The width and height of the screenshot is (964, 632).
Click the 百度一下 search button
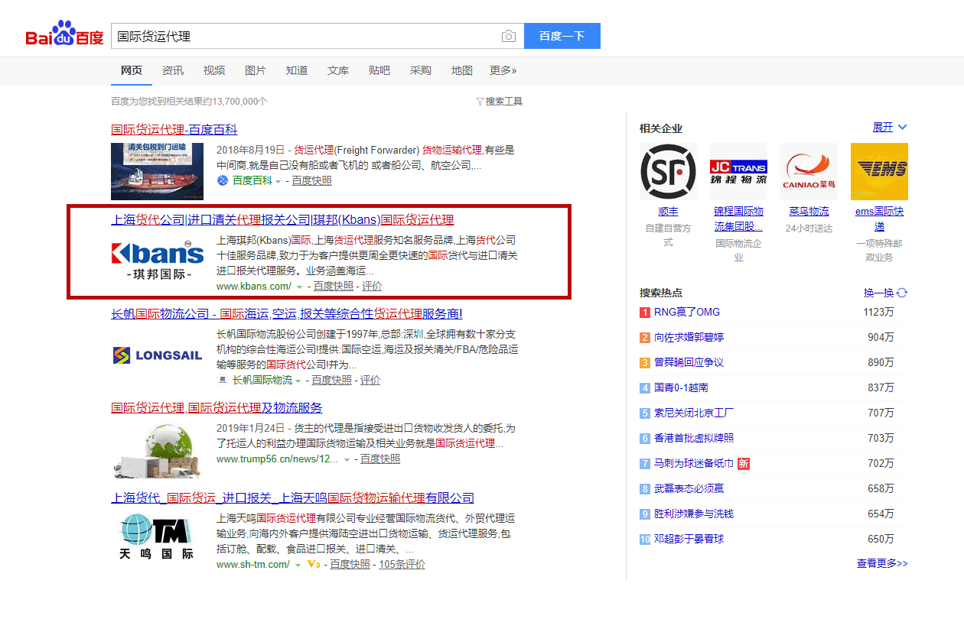[562, 36]
